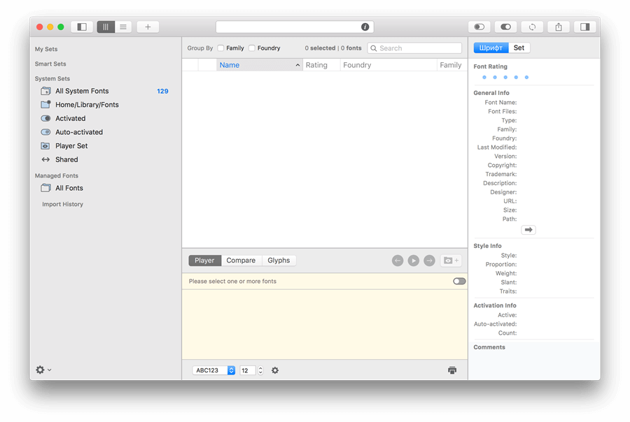Click the refresh sync icon
This screenshot has height=422, width=630.
click(532, 27)
